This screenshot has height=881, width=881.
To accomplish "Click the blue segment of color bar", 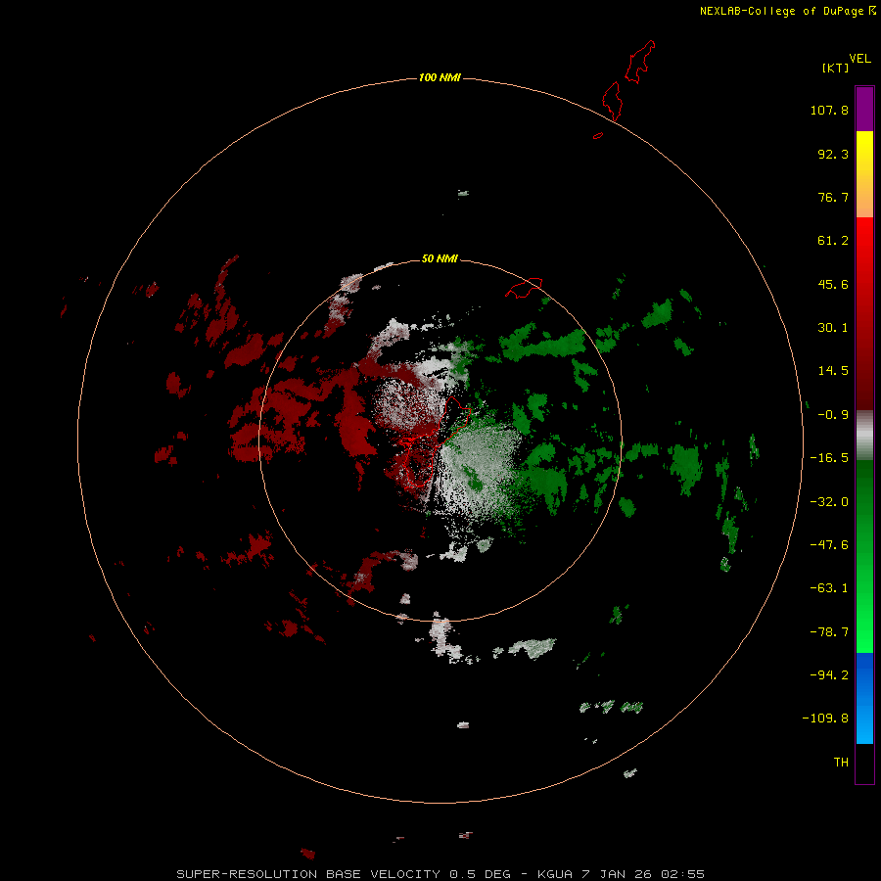I will coord(864,698).
